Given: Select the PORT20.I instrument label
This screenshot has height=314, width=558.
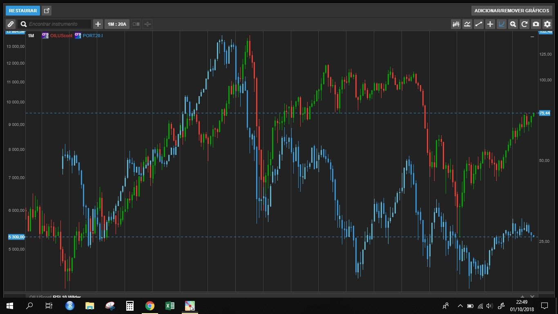Looking at the screenshot, I should [93, 36].
